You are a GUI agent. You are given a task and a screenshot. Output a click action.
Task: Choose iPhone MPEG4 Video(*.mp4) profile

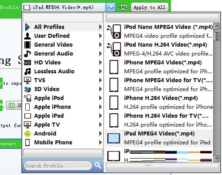tap(160, 67)
